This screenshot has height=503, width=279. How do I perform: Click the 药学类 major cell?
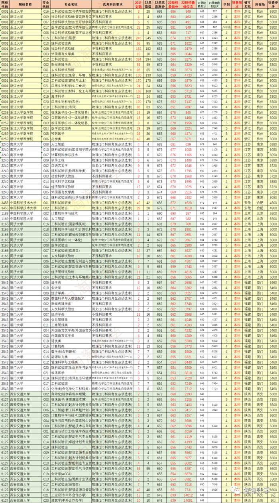(x=71, y=139)
